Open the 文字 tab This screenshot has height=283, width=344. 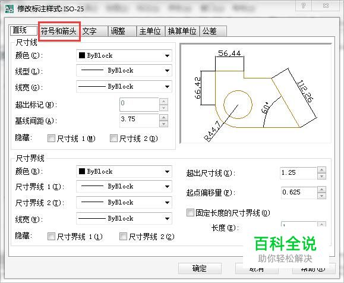point(94,31)
